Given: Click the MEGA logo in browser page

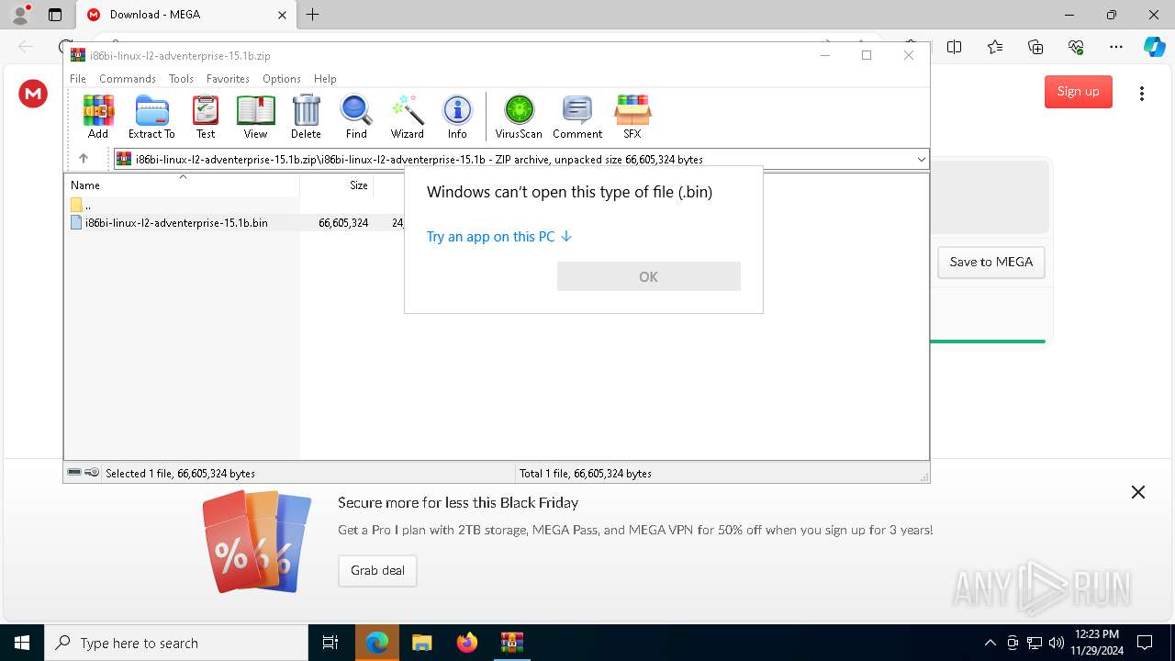Looking at the screenshot, I should [x=33, y=93].
